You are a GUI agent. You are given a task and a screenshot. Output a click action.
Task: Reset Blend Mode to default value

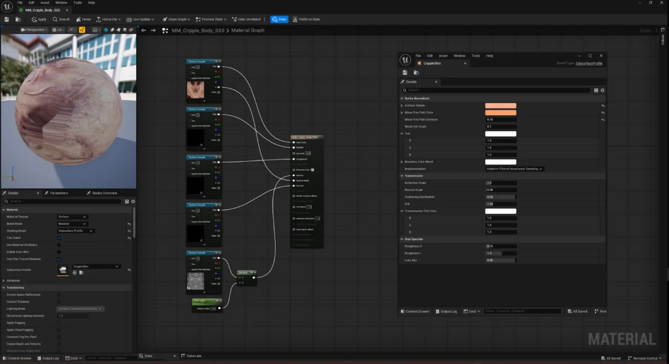(x=129, y=224)
